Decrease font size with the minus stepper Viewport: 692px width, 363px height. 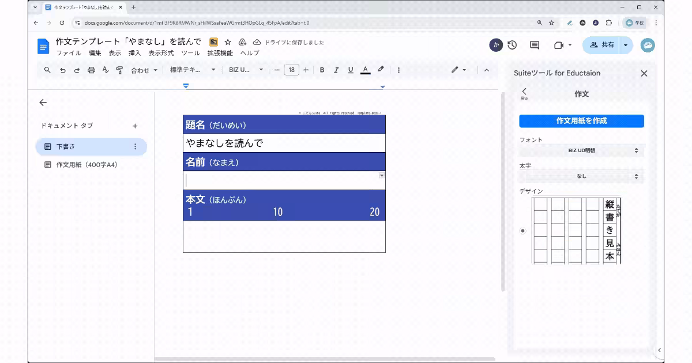[277, 70]
